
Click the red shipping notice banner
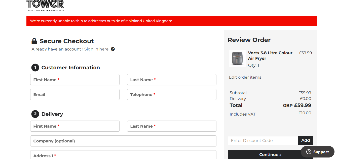(172, 21)
